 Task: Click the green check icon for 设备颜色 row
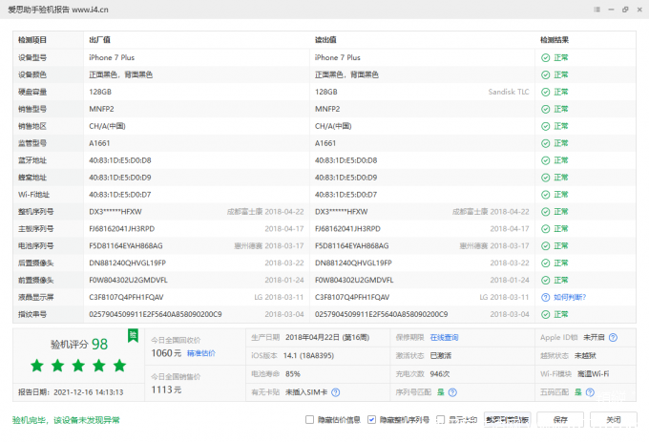tap(546, 74)
